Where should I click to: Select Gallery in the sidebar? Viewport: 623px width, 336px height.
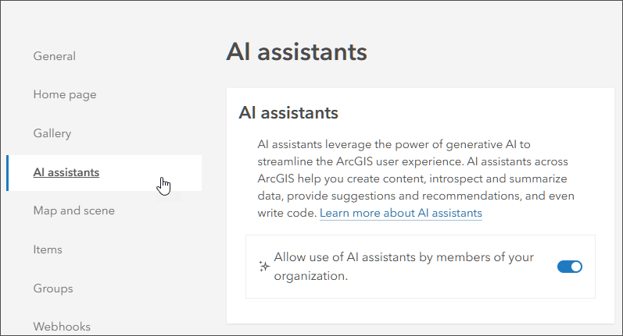click(x=52, y=133)
